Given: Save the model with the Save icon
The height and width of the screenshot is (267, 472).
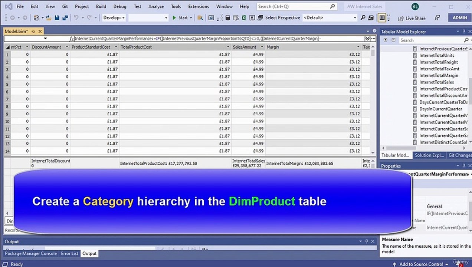Looking at the screenshot, I should [57, 18].
